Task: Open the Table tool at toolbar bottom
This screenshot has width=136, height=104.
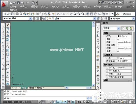Action: click(3, 87)
